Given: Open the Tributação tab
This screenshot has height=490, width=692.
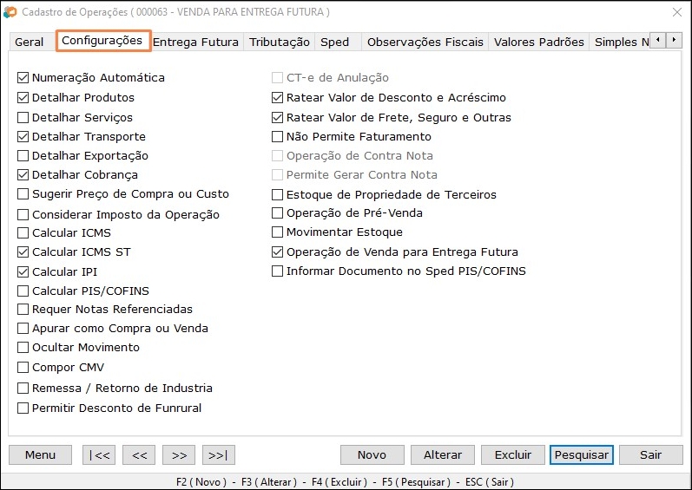Looking at the screenshot, I should [x=280, y=42].
